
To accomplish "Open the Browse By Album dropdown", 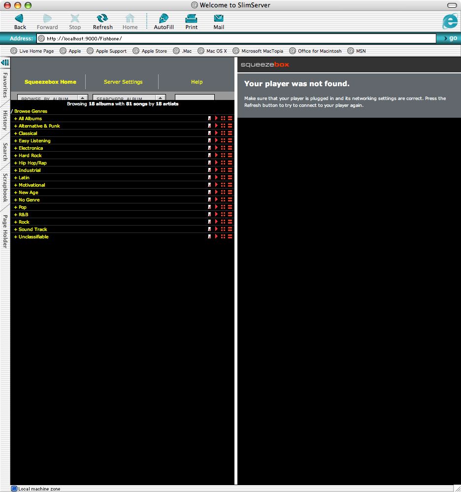I will (52, 98).
